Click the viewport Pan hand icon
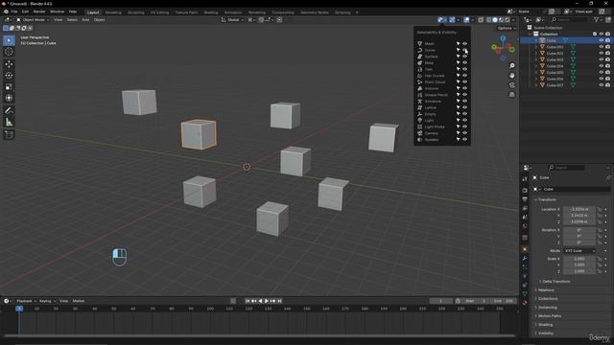This screenshot has width=614, height=345. (x=511, y=75)
